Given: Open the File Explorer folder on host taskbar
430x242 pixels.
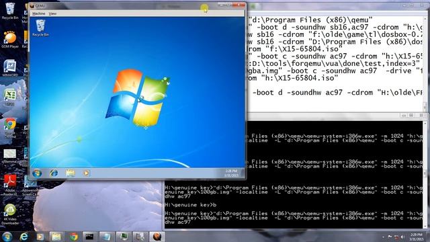Looking at the screenshot, I should 56,237.
